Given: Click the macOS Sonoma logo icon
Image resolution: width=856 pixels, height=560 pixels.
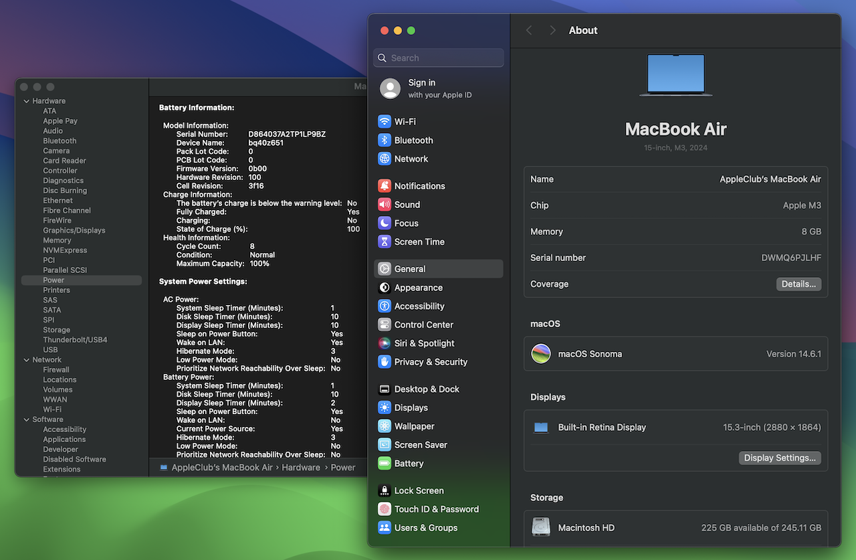Looking at the screenshot, I should tap(541, 354).
